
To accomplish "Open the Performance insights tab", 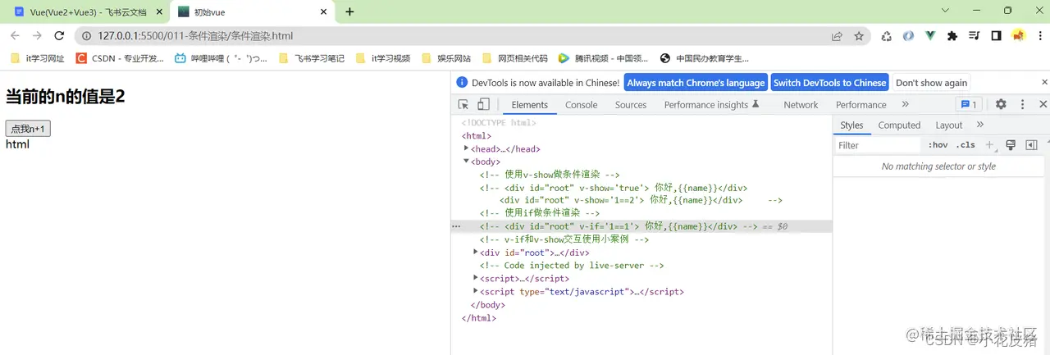I will click(x=712, y=105).
